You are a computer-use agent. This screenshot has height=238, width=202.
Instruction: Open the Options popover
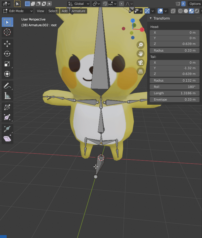tap(195, 4)
